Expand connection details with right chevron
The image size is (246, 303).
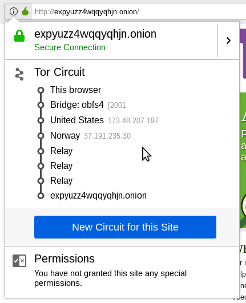(x=228, y=41)
